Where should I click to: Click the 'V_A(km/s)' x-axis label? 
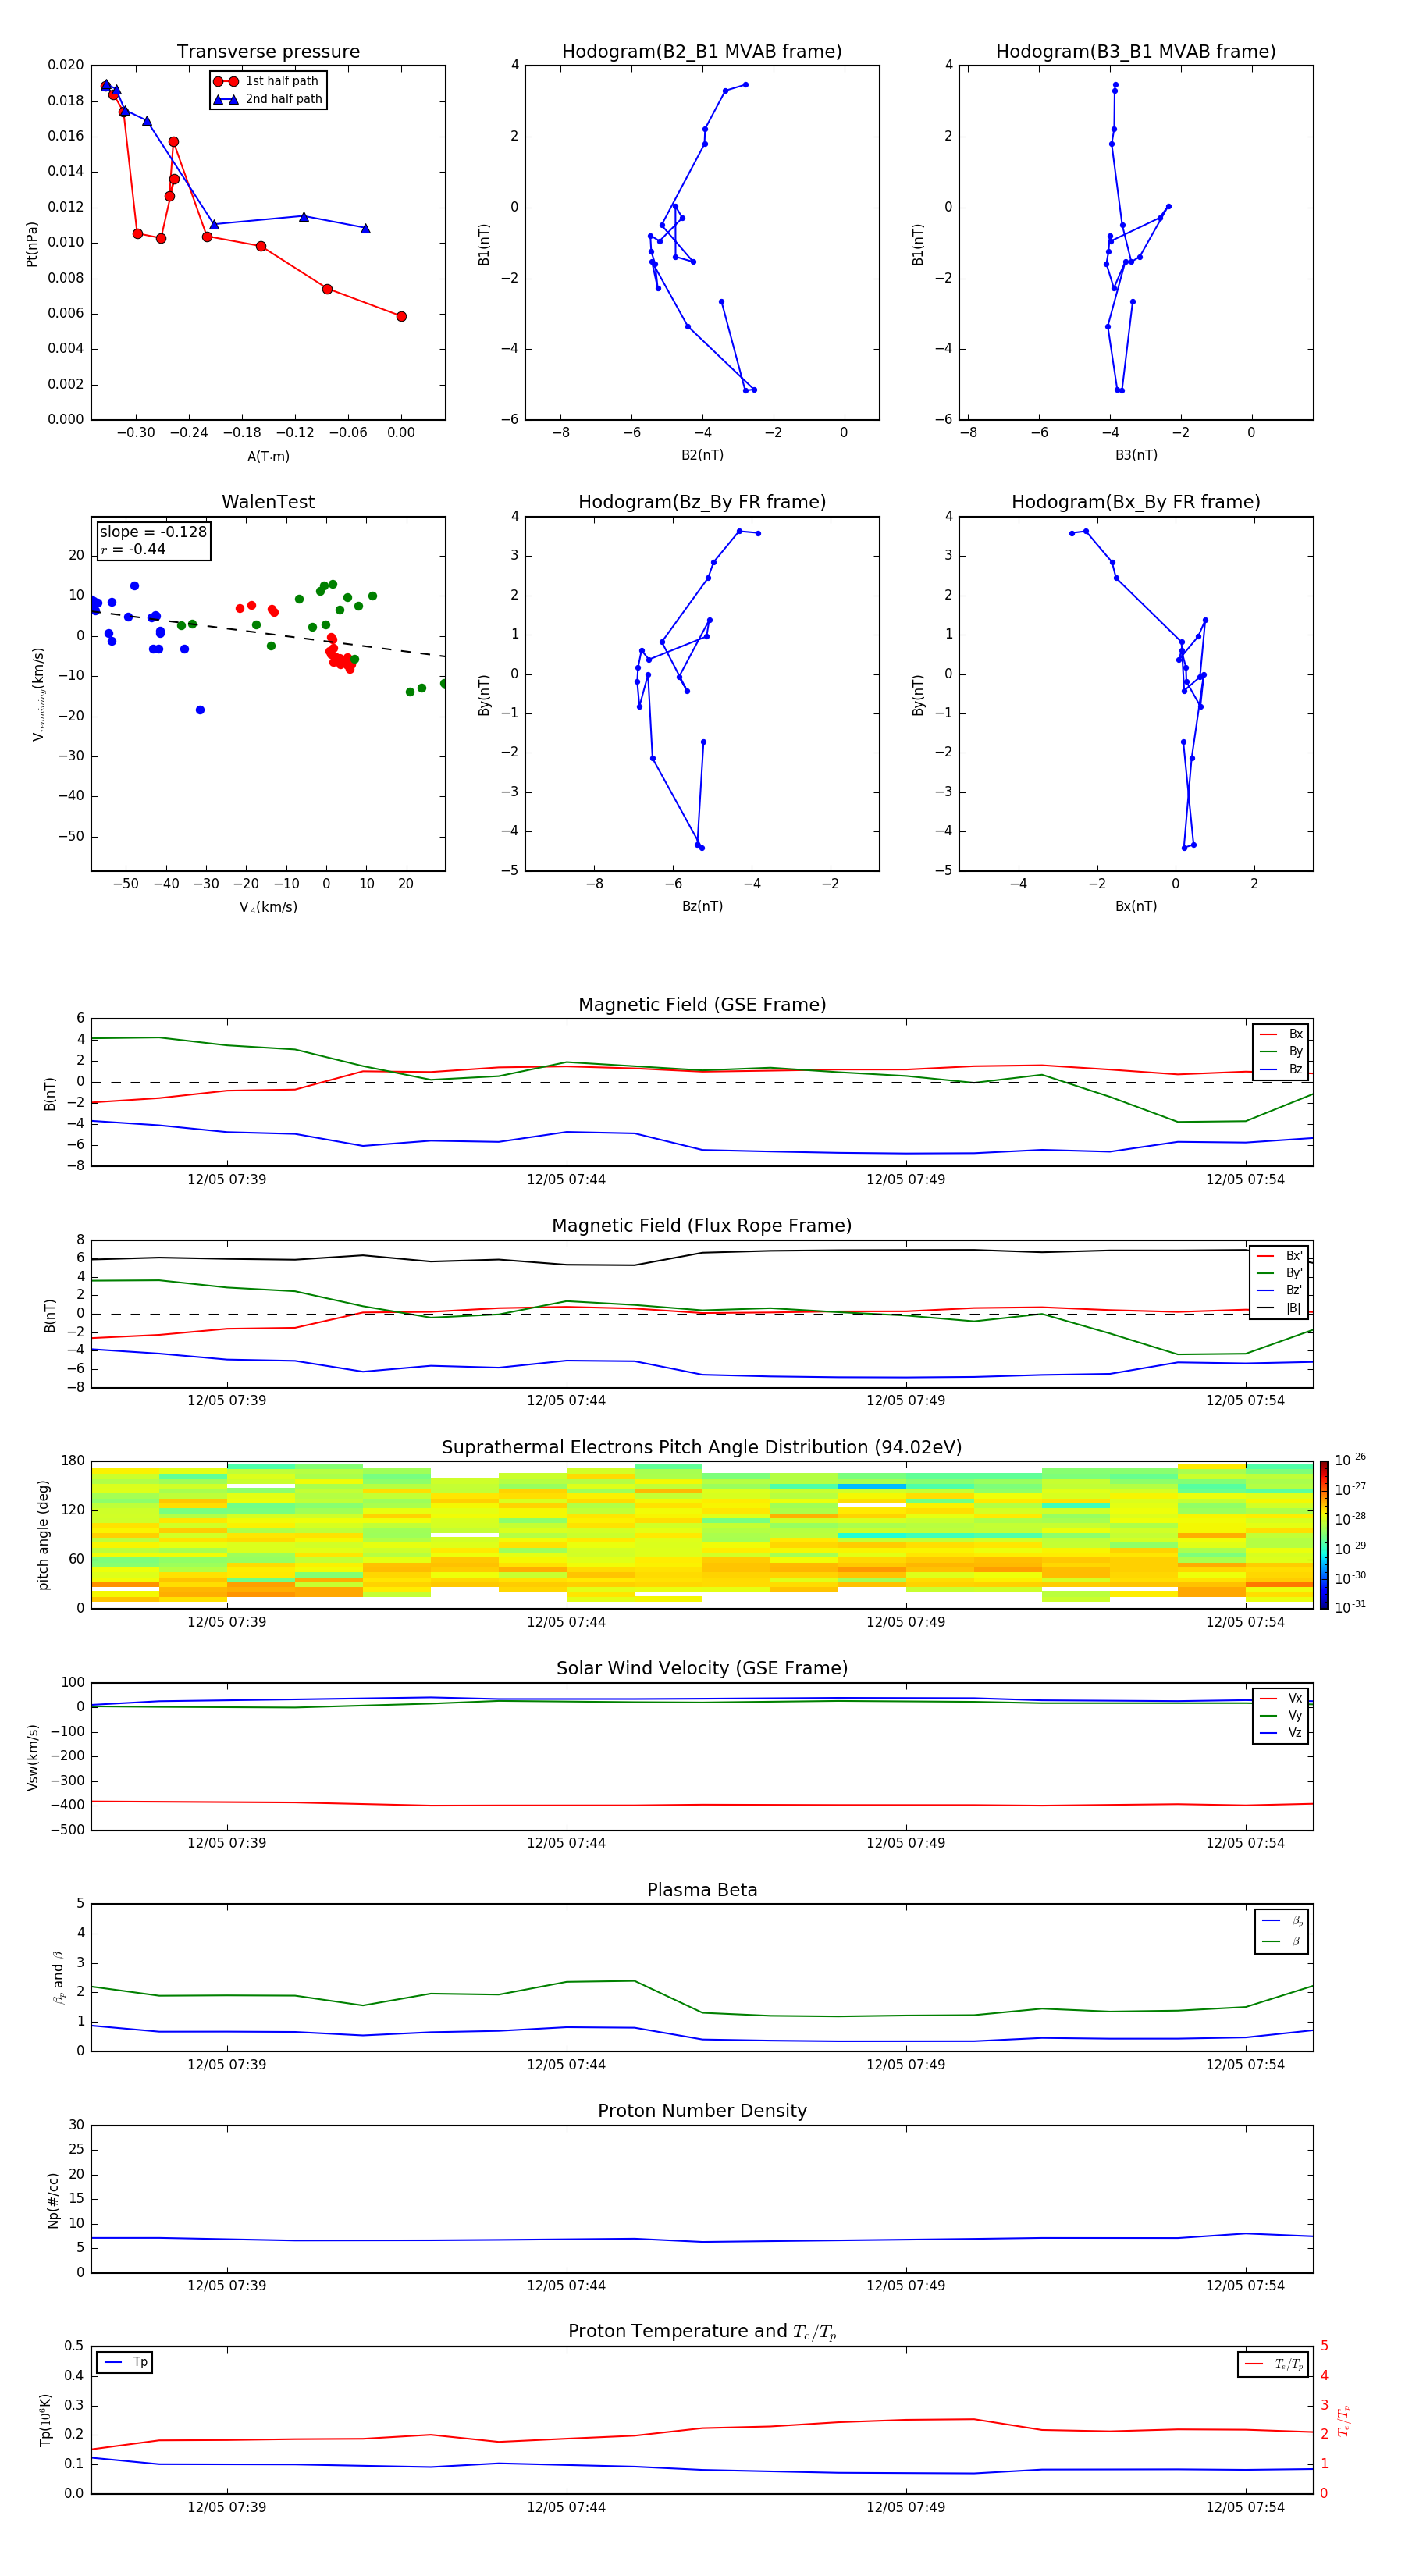(268, 907)
